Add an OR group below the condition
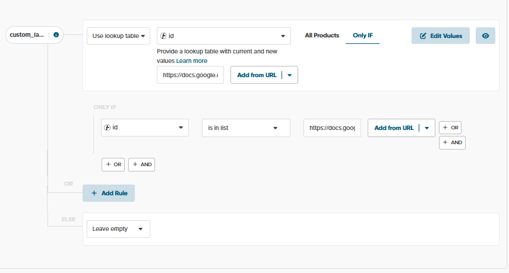 (113, 164)
